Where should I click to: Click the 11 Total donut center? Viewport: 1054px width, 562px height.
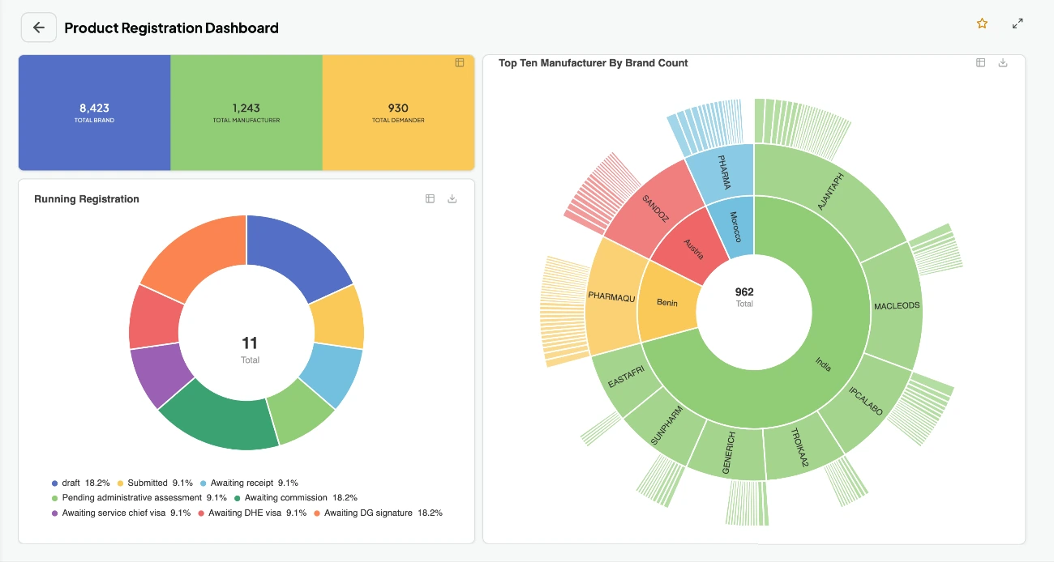click(x=250, y=350)
